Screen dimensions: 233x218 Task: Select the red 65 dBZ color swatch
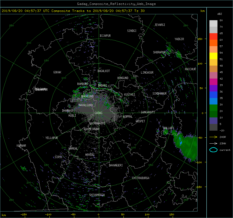(213, 36)
